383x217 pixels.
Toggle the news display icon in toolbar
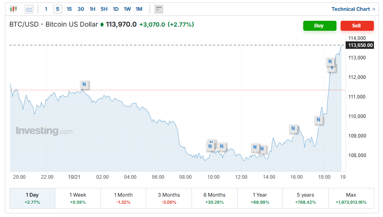click(158, 9)
